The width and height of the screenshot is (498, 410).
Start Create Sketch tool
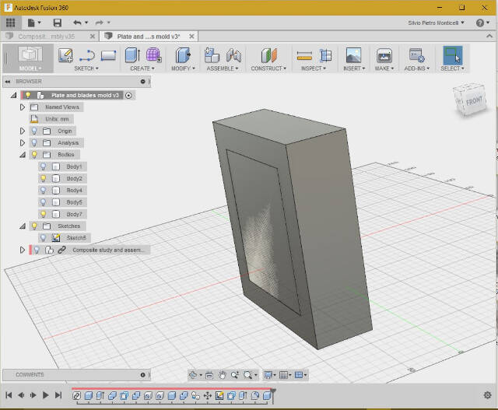[x=65, y=55]
